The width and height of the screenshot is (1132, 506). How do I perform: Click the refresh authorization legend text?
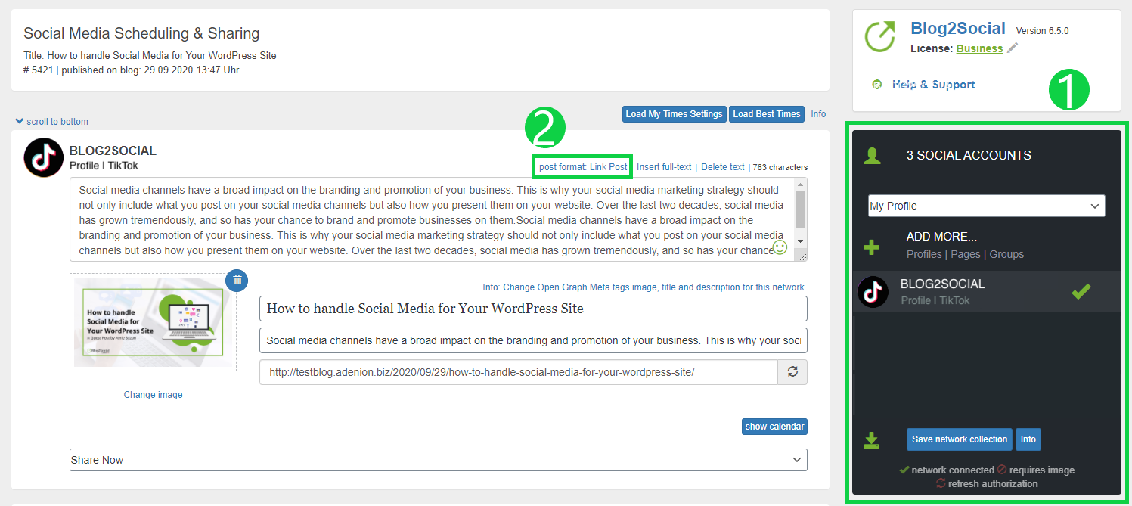tap(993, 483)
